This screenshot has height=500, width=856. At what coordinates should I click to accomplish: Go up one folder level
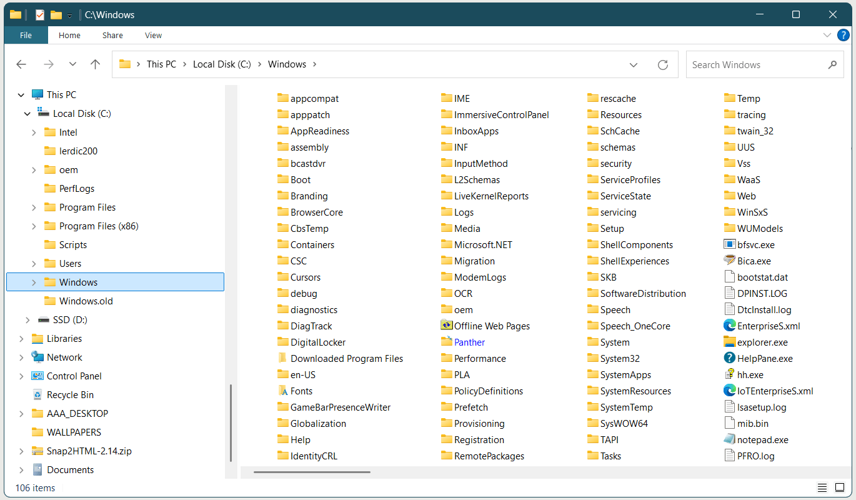(x=95, y=64)
